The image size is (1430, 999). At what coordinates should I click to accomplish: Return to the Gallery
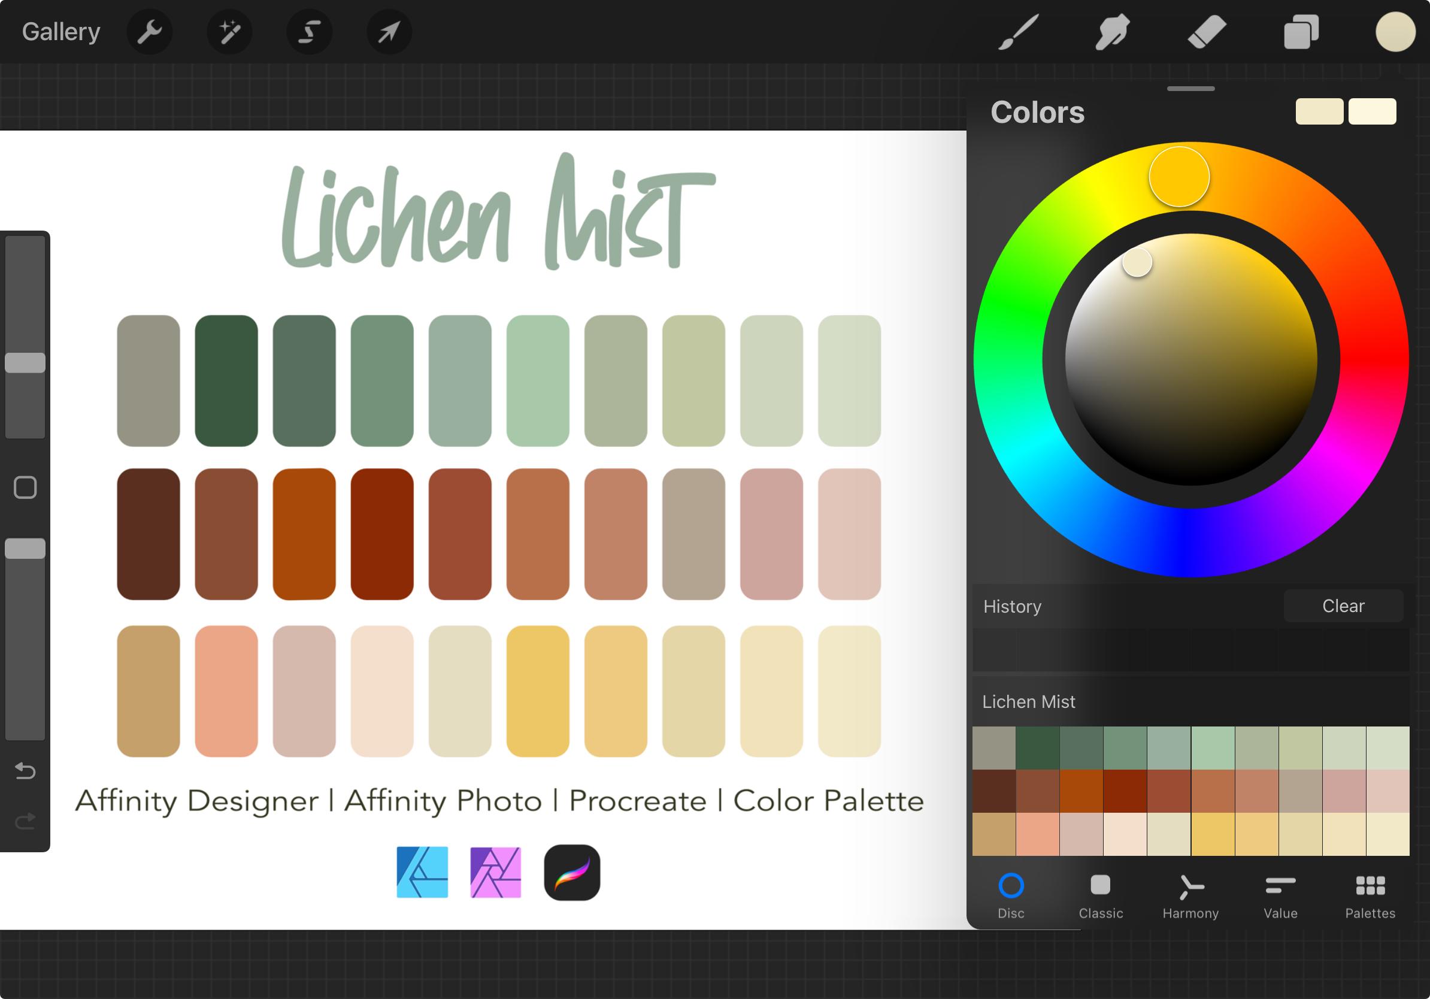[61, 32]
